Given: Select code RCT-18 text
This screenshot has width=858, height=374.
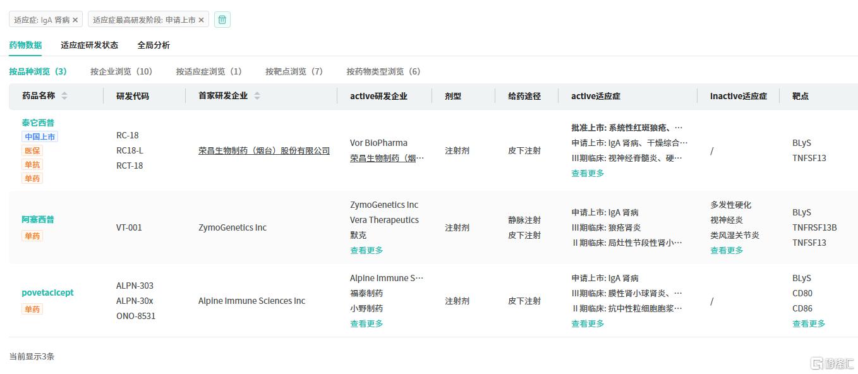Looking at the screenshot, I should pos(130,166).
